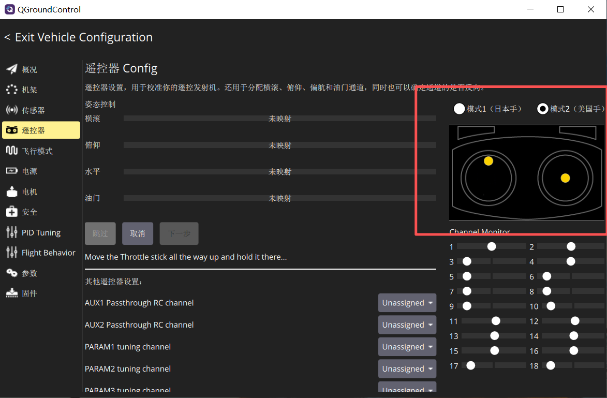Click the 取消 cancel button
Screen dimensions: 607x398
(138, 233)
